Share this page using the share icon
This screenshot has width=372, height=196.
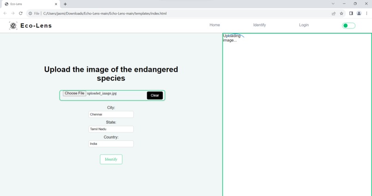[334, 13]
